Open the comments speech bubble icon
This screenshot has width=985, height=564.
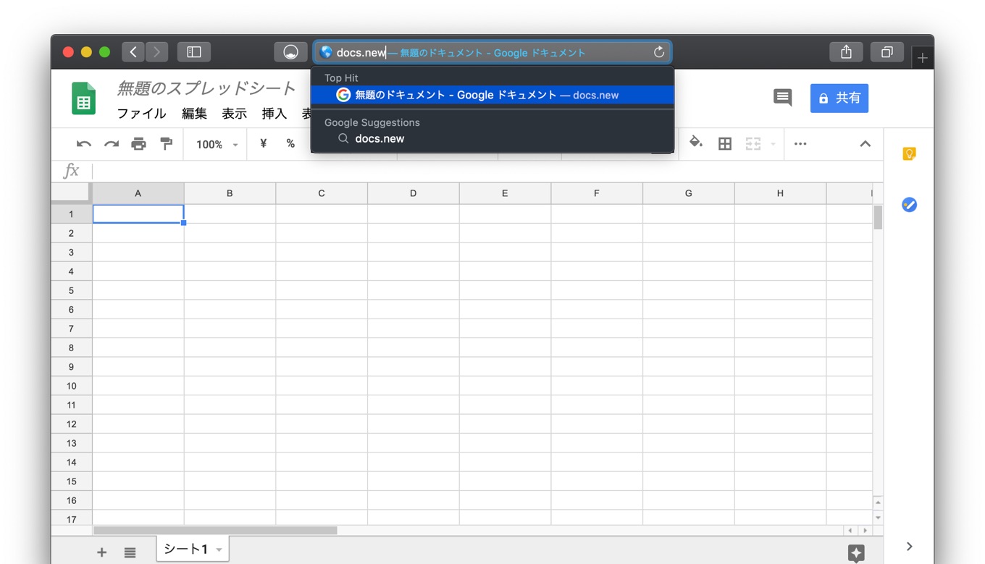(x=782, y=98)
